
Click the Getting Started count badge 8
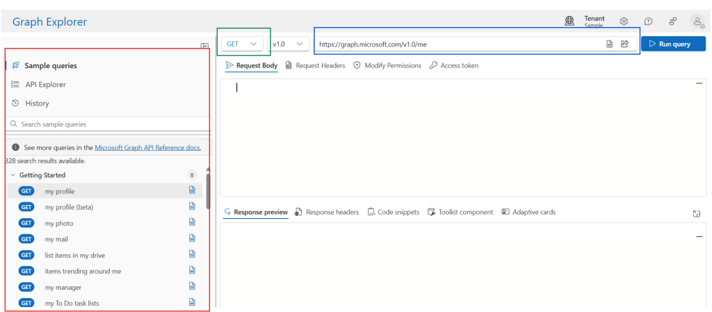[192, 175]
